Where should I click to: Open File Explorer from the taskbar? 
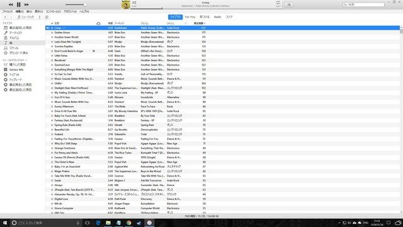[x=108, y=223]
